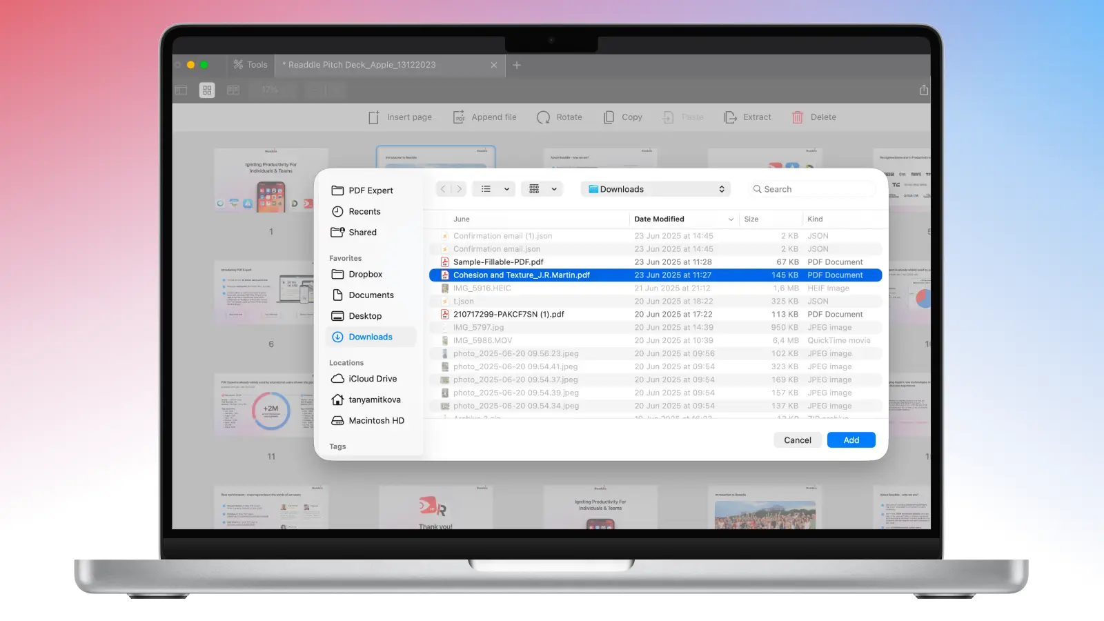This screenshot has width=1104, height=621.
Task: Rotate the selected page
Action: coord(544,117)
